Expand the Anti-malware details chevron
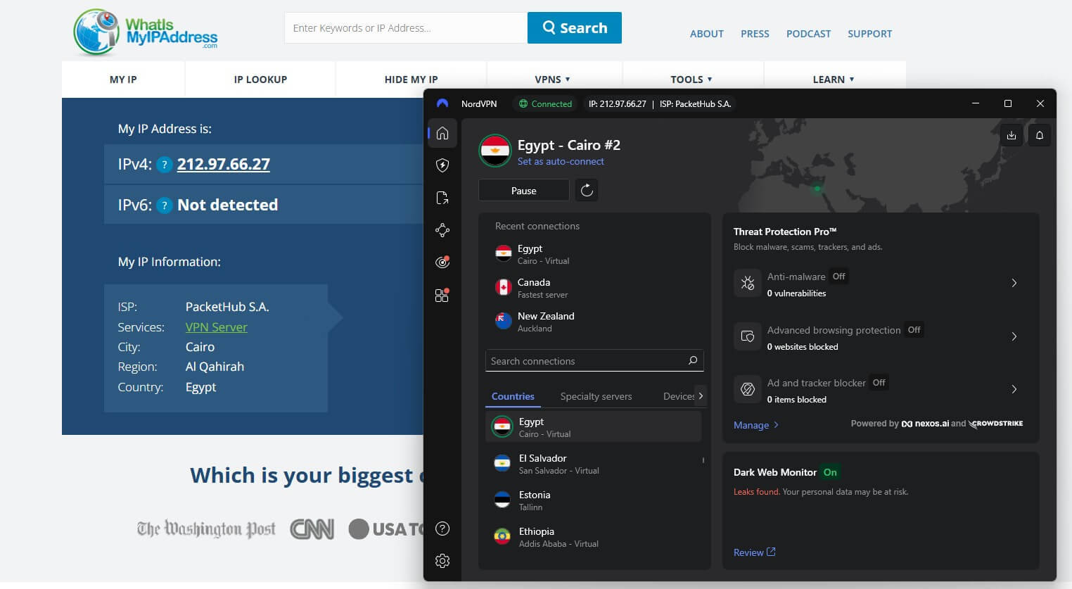Viewport: 1072px width, 589px height. [x=1014, y=283]
